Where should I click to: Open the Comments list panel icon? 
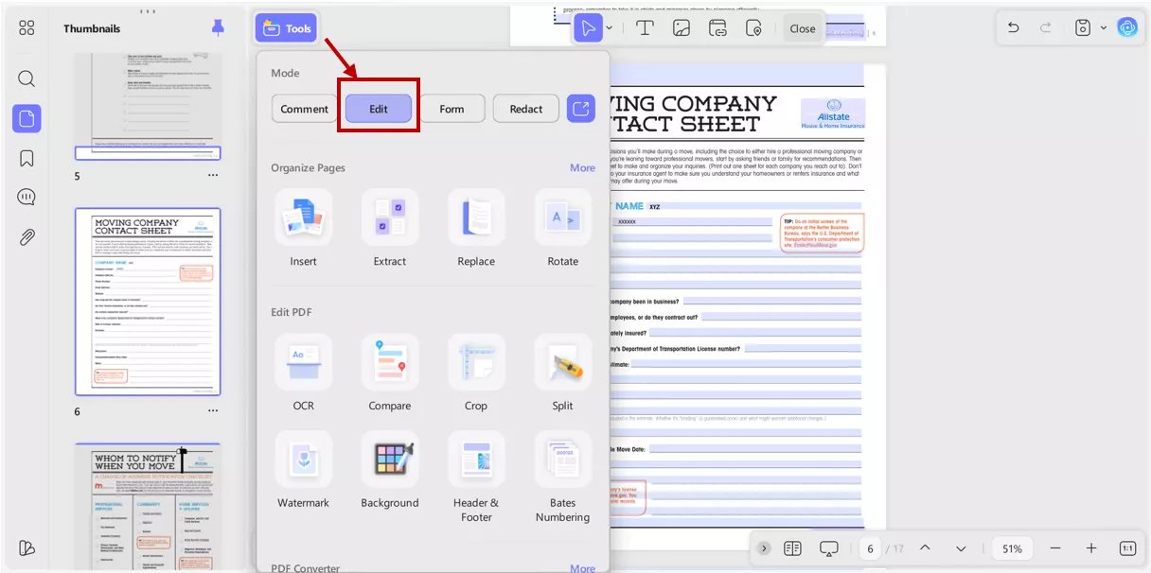pos(27,198)
